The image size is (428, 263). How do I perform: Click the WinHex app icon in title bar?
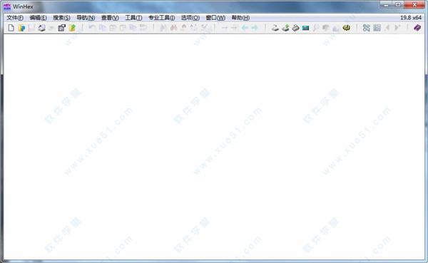7,6
